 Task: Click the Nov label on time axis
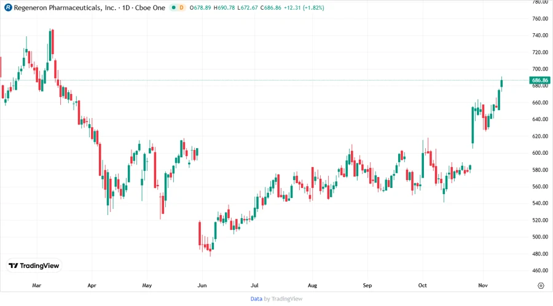tap(483, 285)
